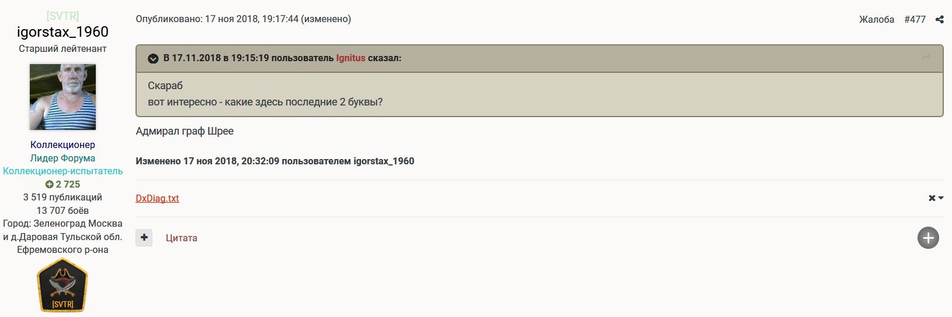Click the Лидер Форума label
The image size is (952, 317).
point(62,158)
